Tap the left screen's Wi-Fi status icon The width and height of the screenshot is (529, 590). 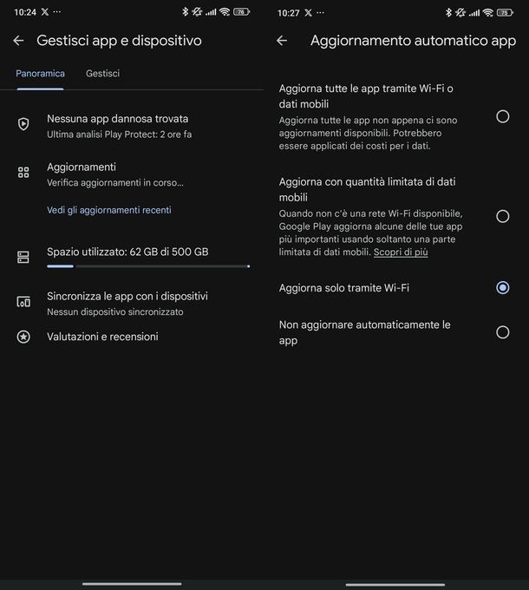225,12
